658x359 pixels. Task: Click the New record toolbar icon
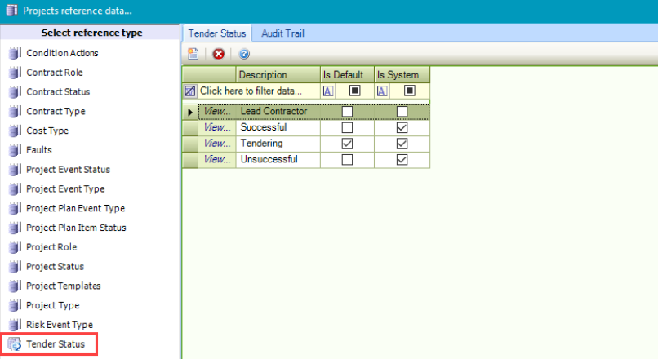click(x=193, y=54)
